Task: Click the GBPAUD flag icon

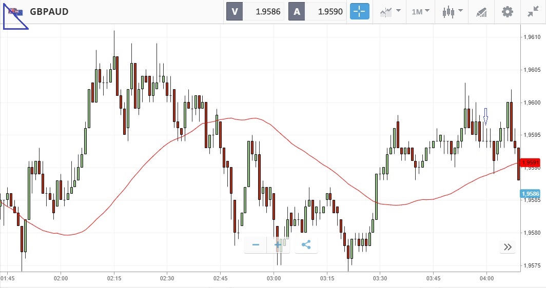Action: (16, 11)
